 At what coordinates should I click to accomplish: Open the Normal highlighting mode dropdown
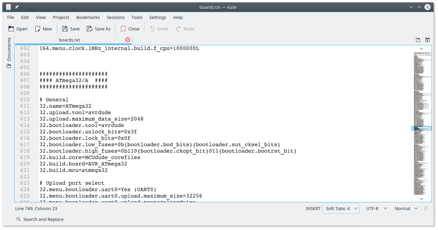[x=406, y=208]
